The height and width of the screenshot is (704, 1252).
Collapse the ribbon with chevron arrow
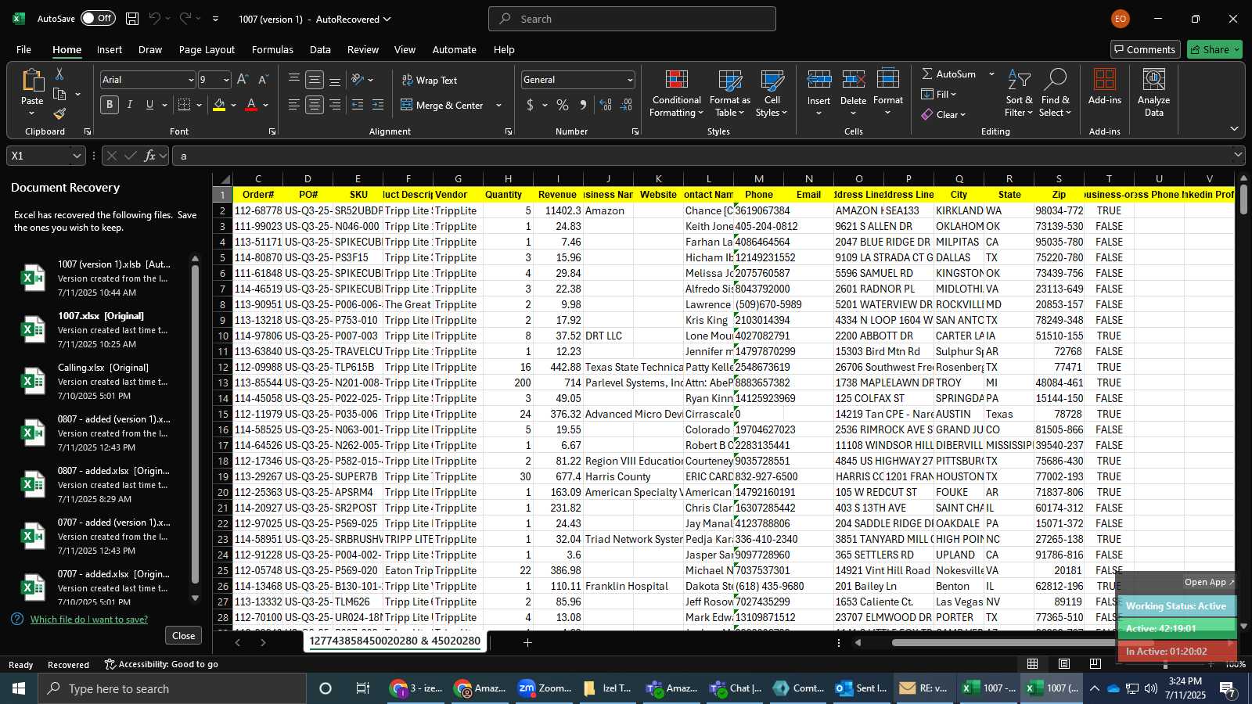pos(1234,129)
